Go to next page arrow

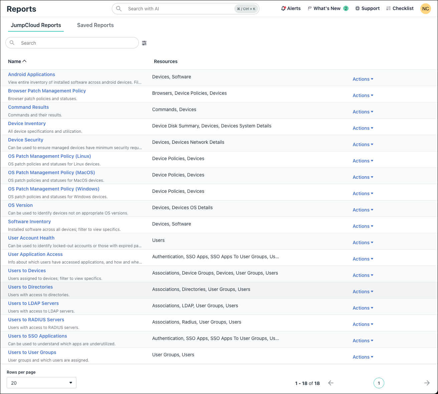tap(427, 383)
